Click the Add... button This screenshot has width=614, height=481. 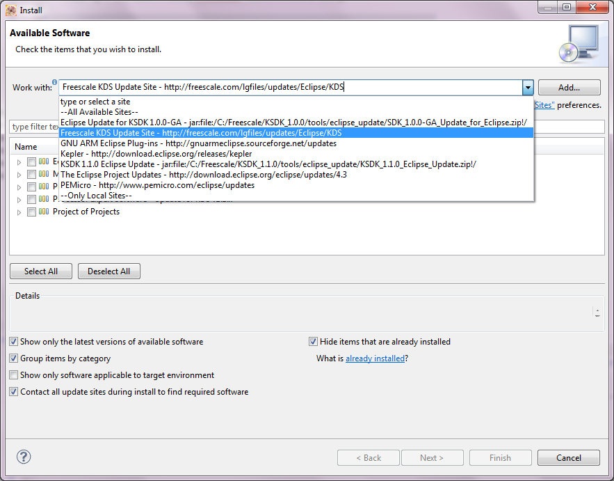tap(569, 88)
